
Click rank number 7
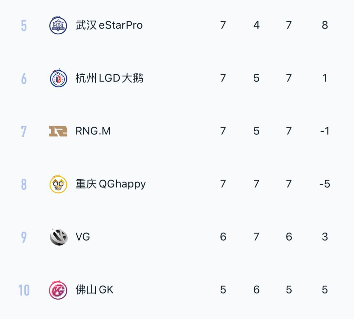click(24, 132)
